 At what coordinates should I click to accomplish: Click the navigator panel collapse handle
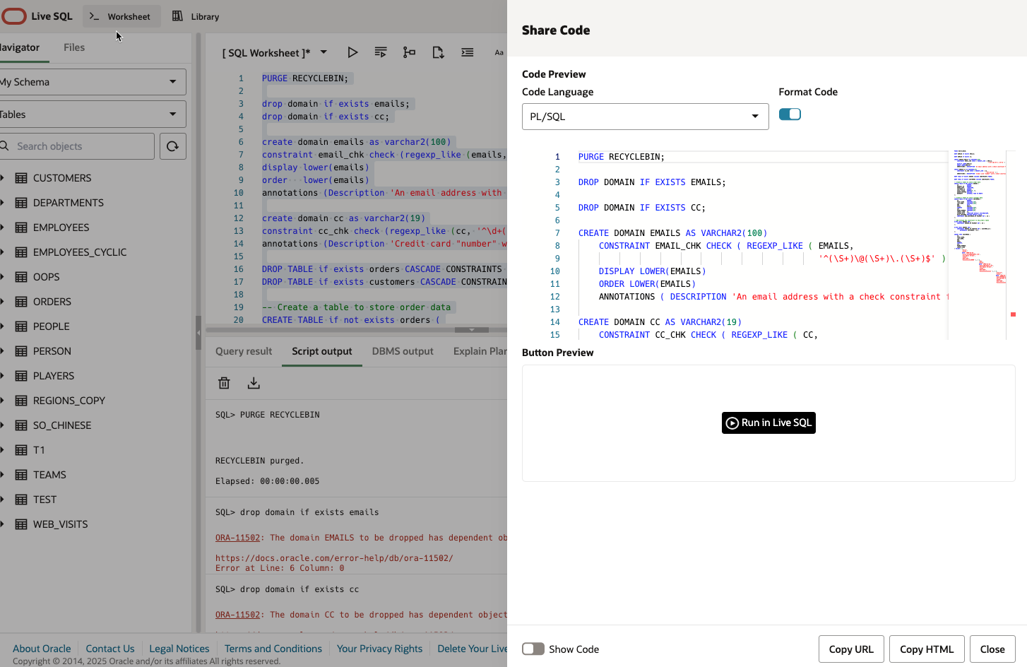[198, 333]
